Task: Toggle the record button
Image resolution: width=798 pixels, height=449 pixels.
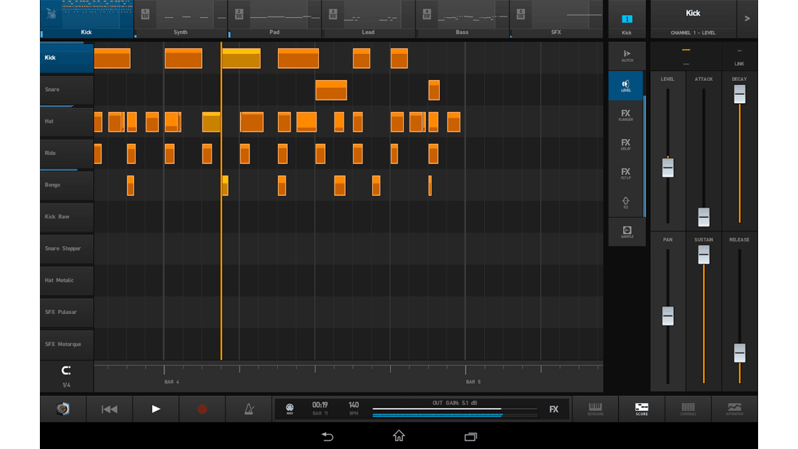Action: click(x=202, y=409)
